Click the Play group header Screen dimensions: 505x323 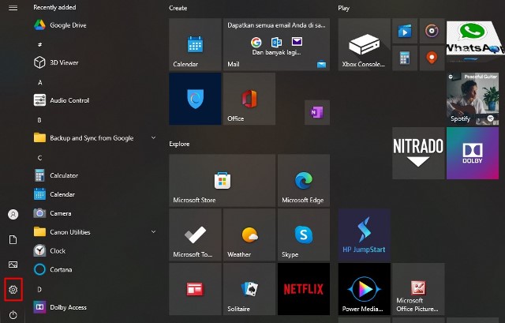(344, 8)
